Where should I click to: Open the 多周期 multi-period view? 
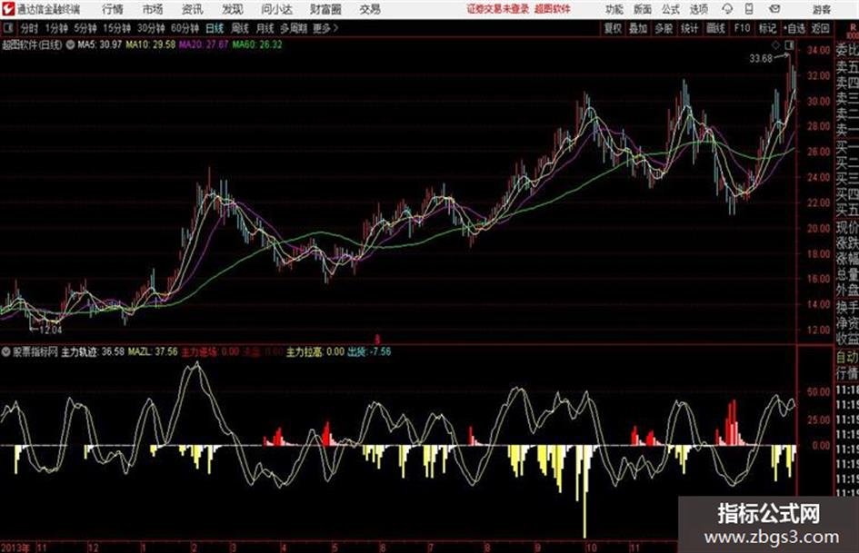294,28
